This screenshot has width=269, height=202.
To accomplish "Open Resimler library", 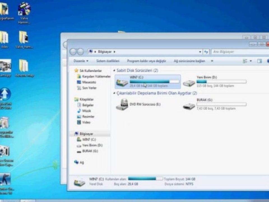I will 86,117.
